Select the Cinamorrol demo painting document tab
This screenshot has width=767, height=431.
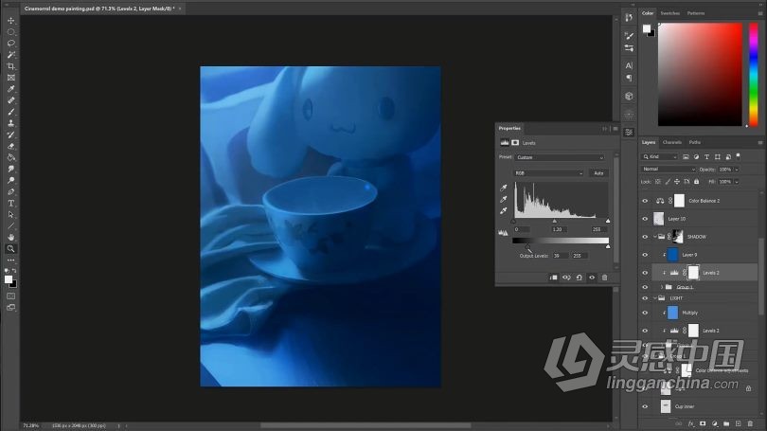pos(99,9)
